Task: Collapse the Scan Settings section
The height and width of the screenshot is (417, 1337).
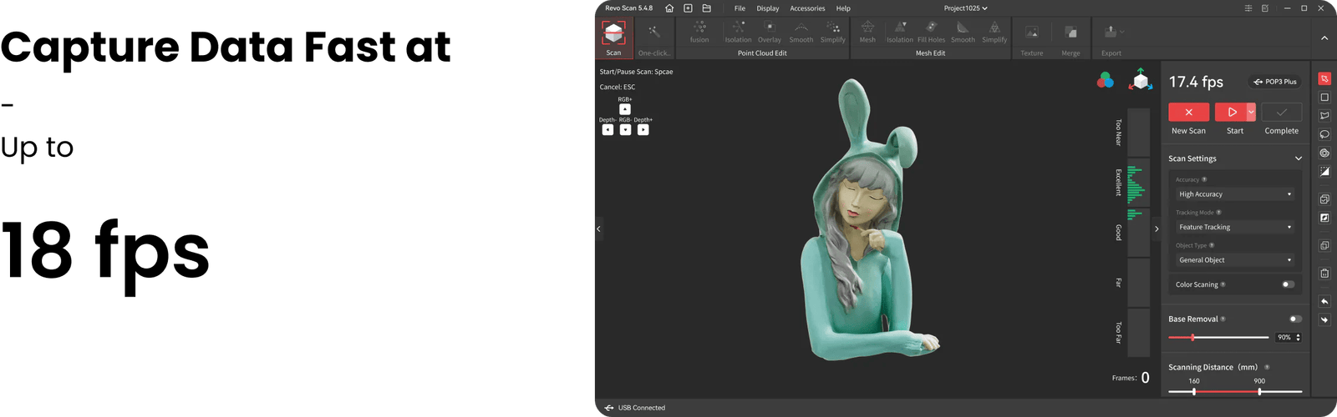Action: (1299, 158)
